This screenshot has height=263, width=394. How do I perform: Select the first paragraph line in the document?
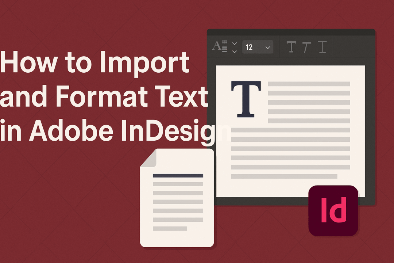pyautogui.click(x=308, y=84)
